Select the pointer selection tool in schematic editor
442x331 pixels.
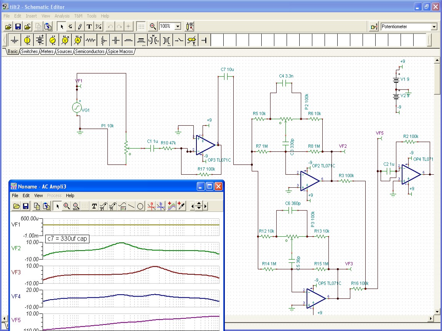click(61, 27)
